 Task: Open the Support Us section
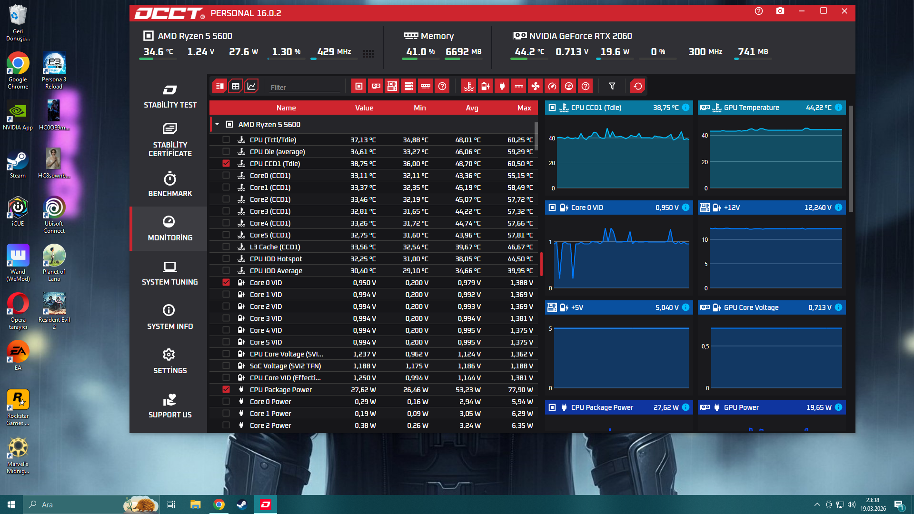tap(170, 406)
